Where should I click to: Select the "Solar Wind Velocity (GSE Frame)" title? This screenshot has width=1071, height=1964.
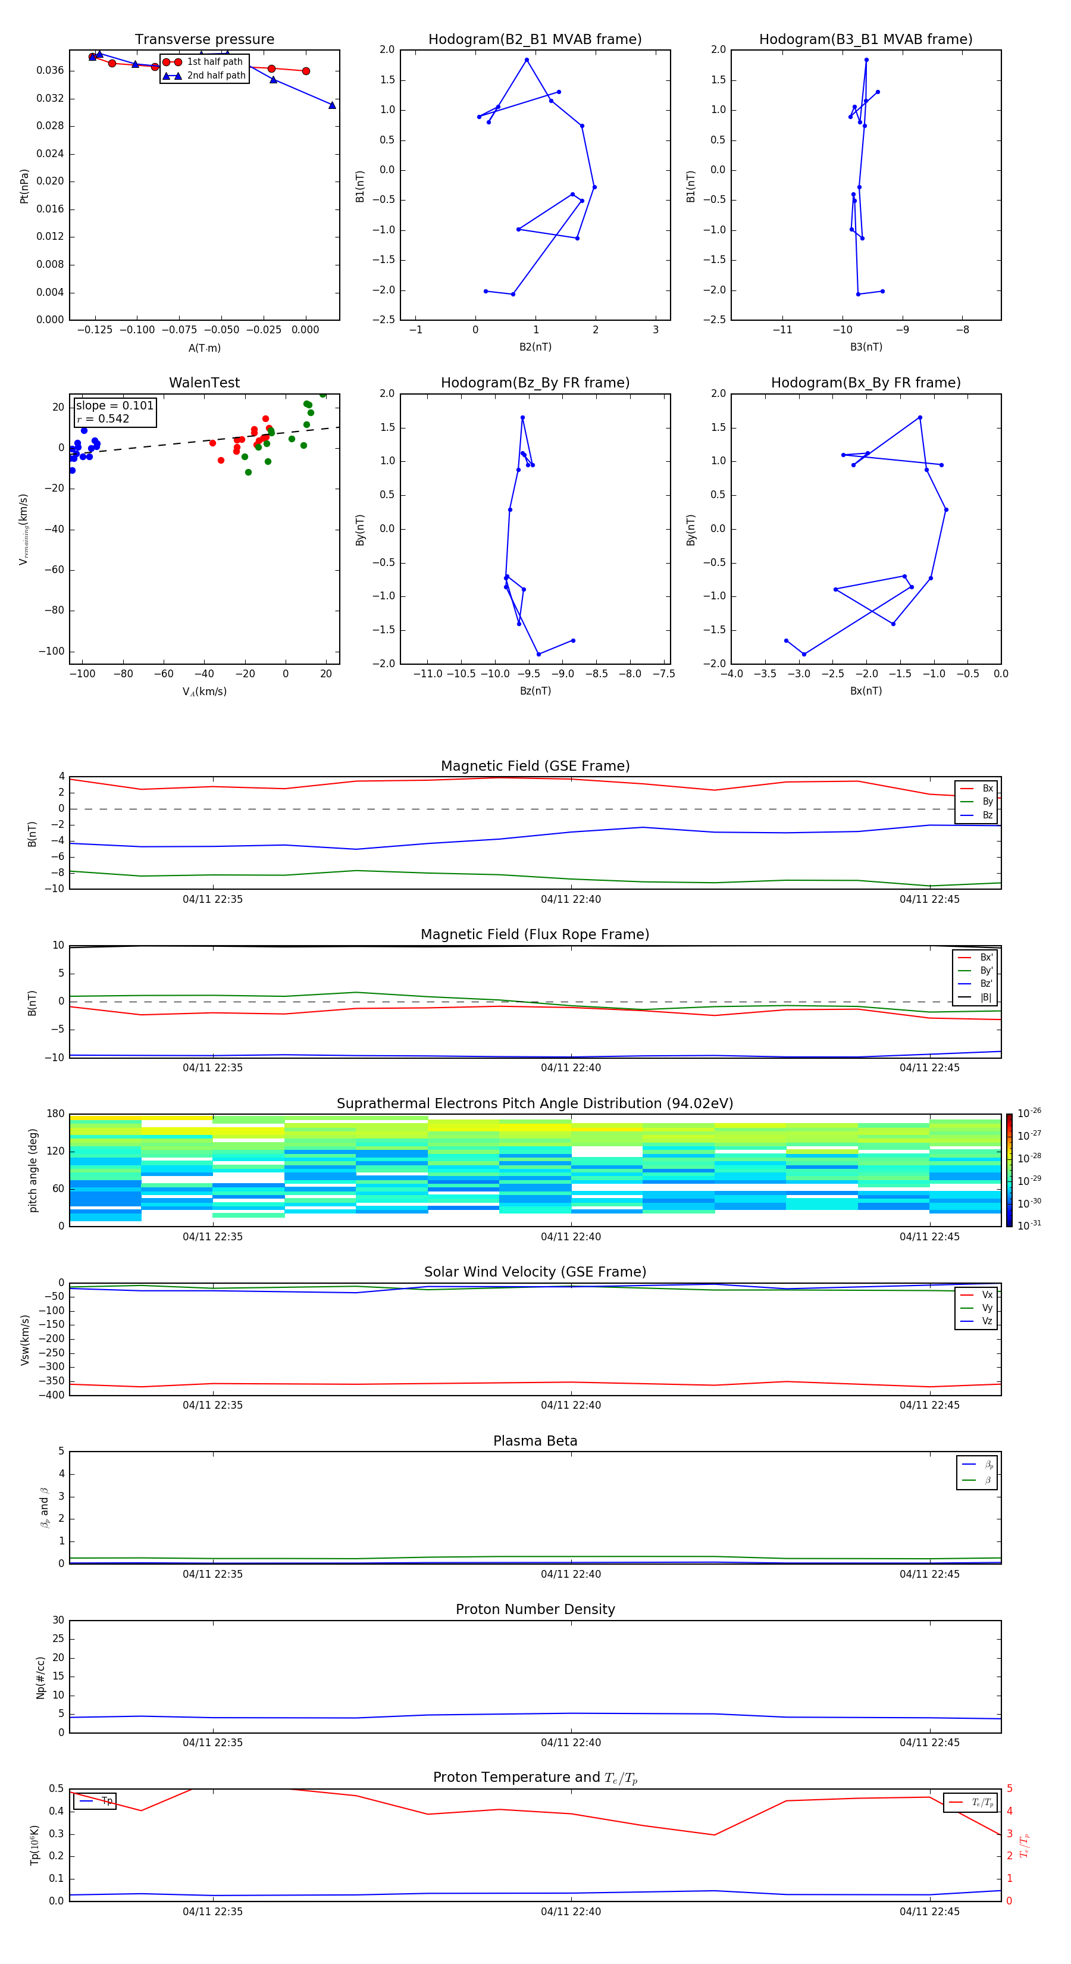[x=535, y=1272]
